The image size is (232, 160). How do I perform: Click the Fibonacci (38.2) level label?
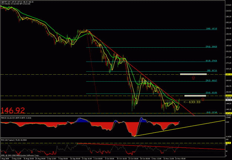pyautogui.click(x=212, y=81)
